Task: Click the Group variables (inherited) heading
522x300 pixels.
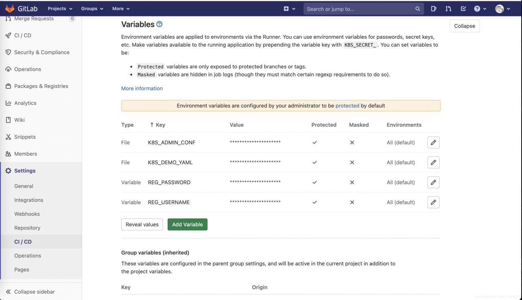Action: click(x=155, y=253)
